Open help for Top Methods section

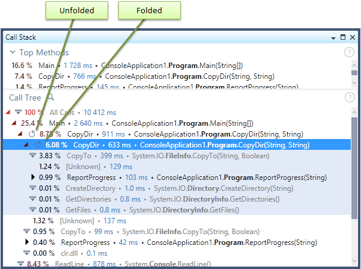[349, 52]
